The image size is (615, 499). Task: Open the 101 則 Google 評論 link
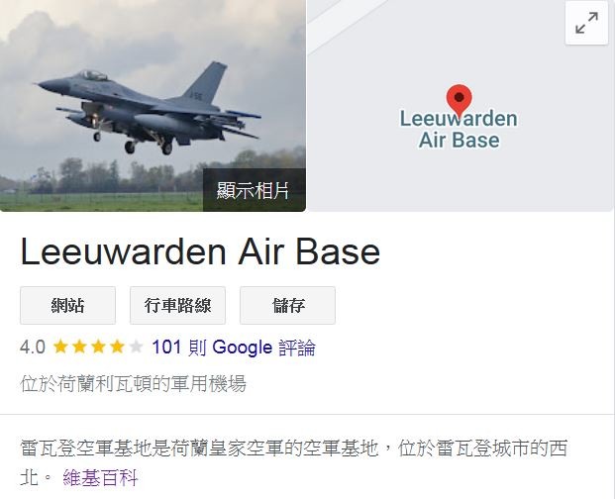pos(234,348)
